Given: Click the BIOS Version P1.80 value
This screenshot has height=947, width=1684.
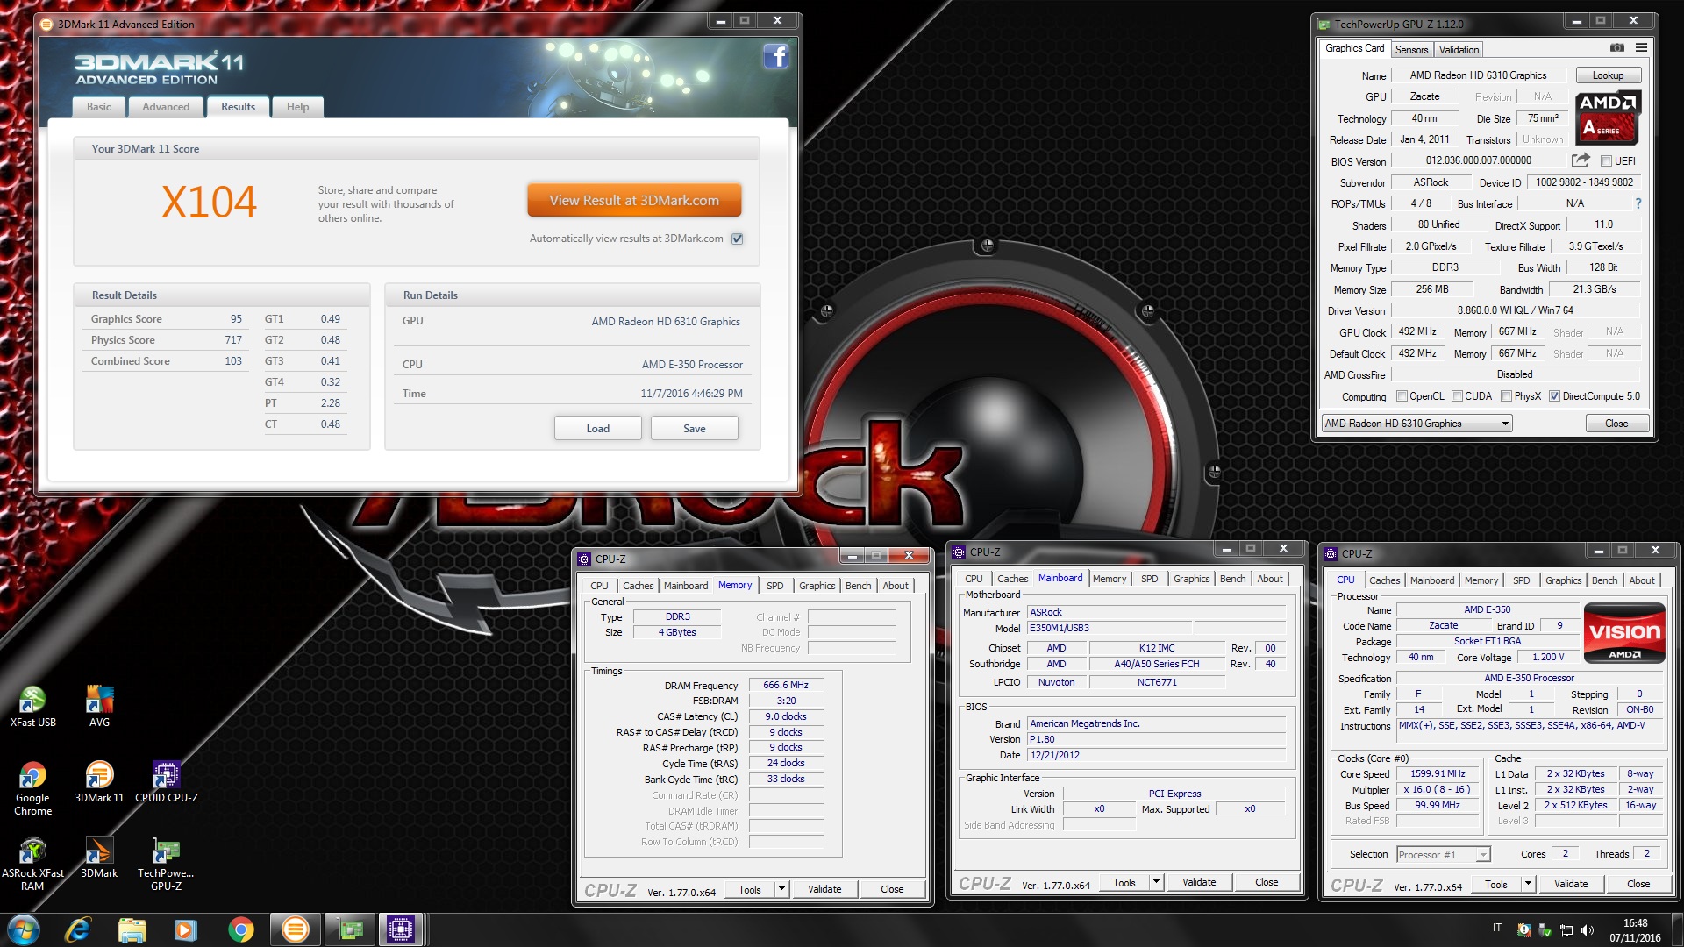Looking at the screenshot, I should [x=1156, y=739].
